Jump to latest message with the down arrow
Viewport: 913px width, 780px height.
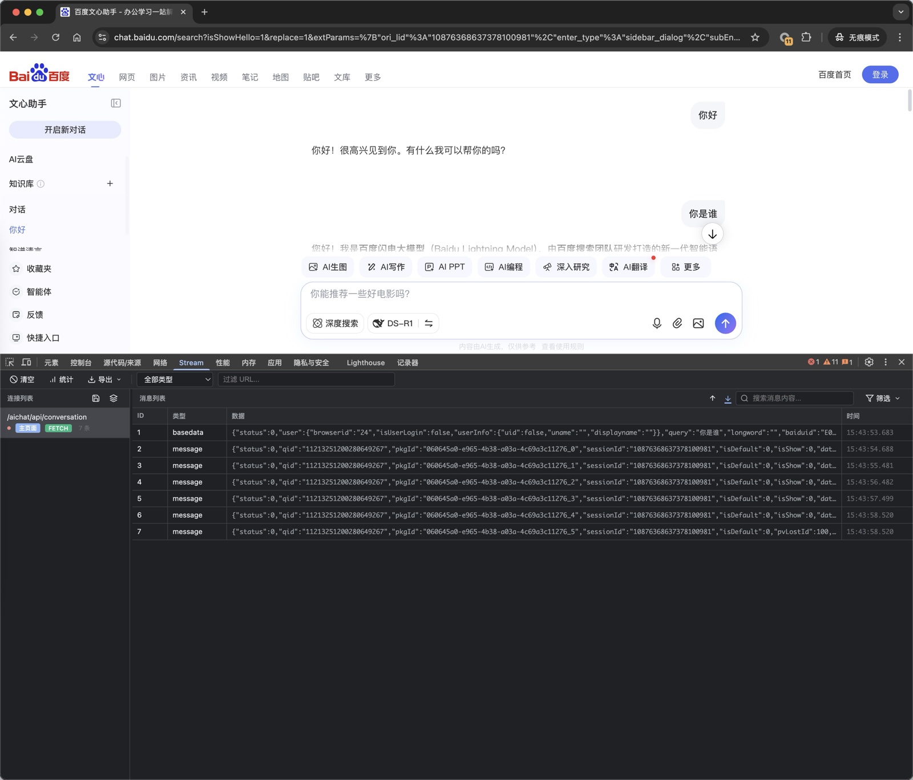pyautogui.click(x=712, y=234)
